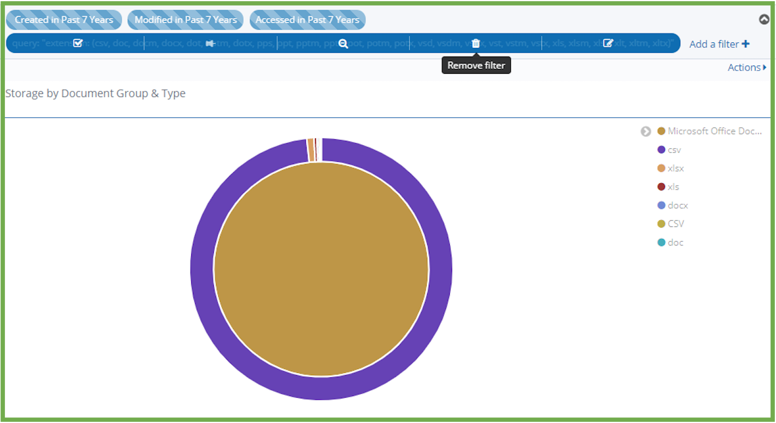Viewport: 776px width, 423px height.
Task: Select the xlsx legend entry
Action: pyautogui.click(x=675, y=169)
